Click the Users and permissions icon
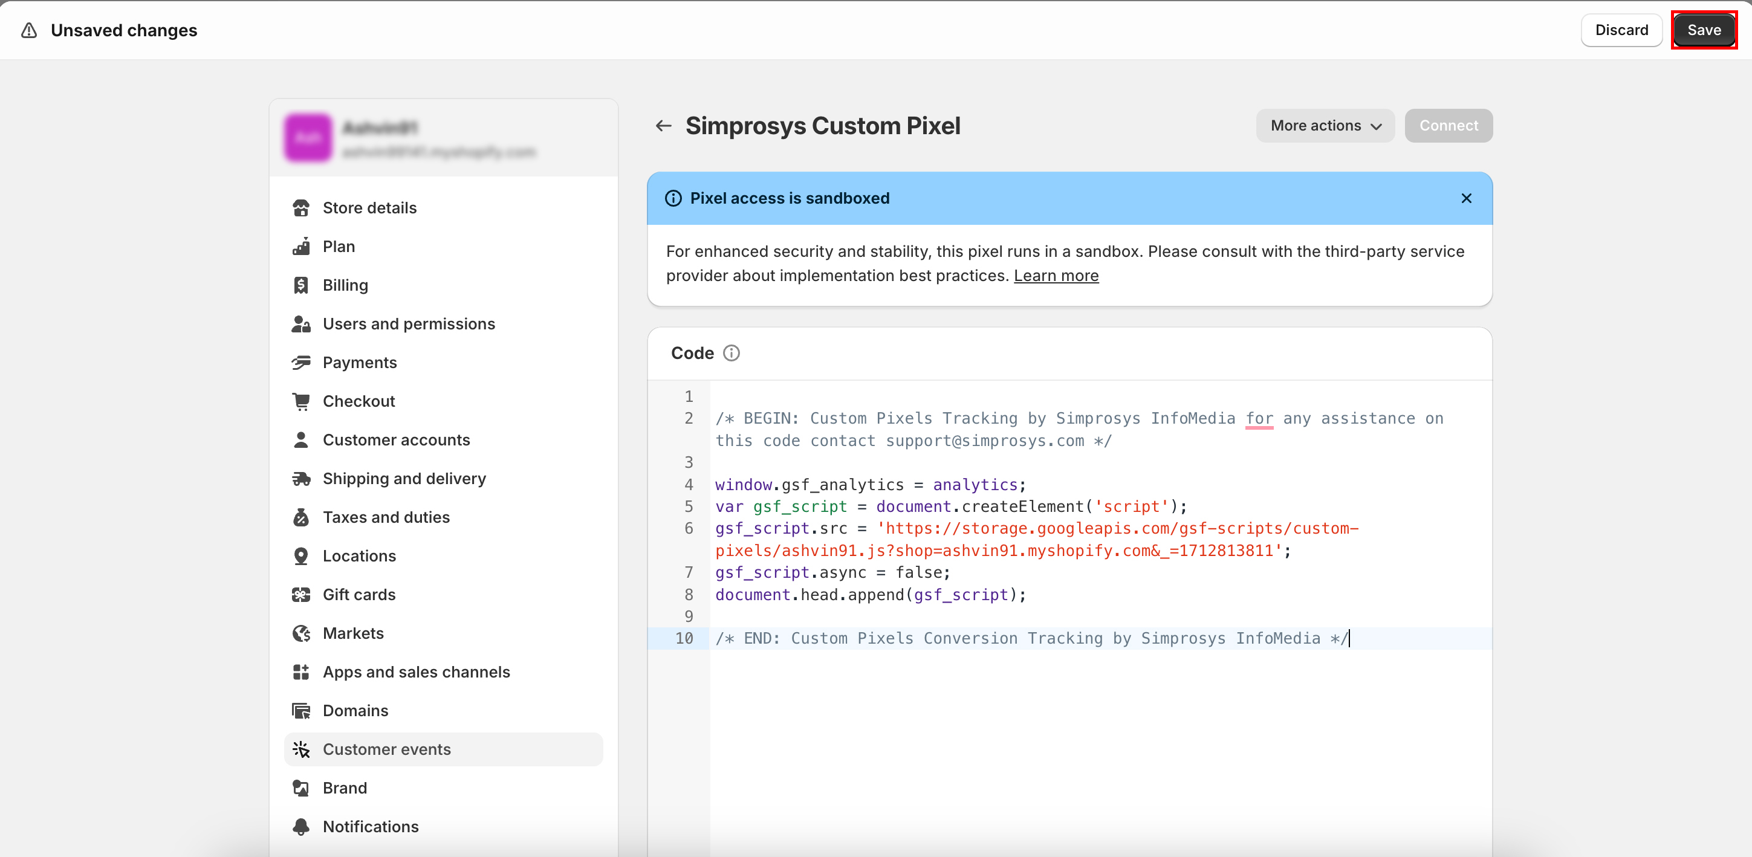The width and height of the screenshot is (1752, 857). (x=300, y=324)
